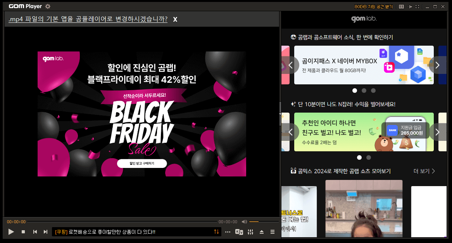Select first dot of news carousel
Image resolution: width=452 pixels, height=243 pixels.
click(355, 91)
